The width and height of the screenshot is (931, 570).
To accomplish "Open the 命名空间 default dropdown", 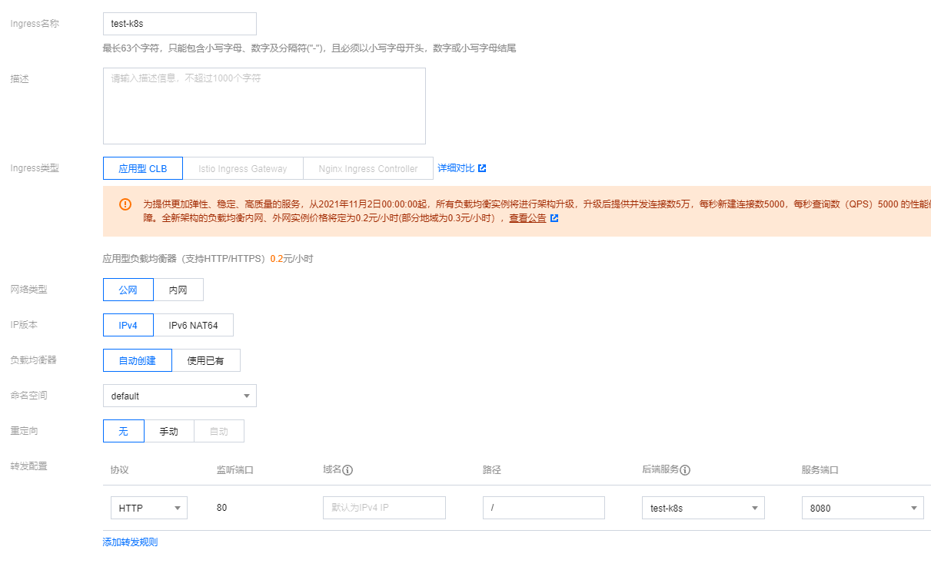I will tap(179, 396).
